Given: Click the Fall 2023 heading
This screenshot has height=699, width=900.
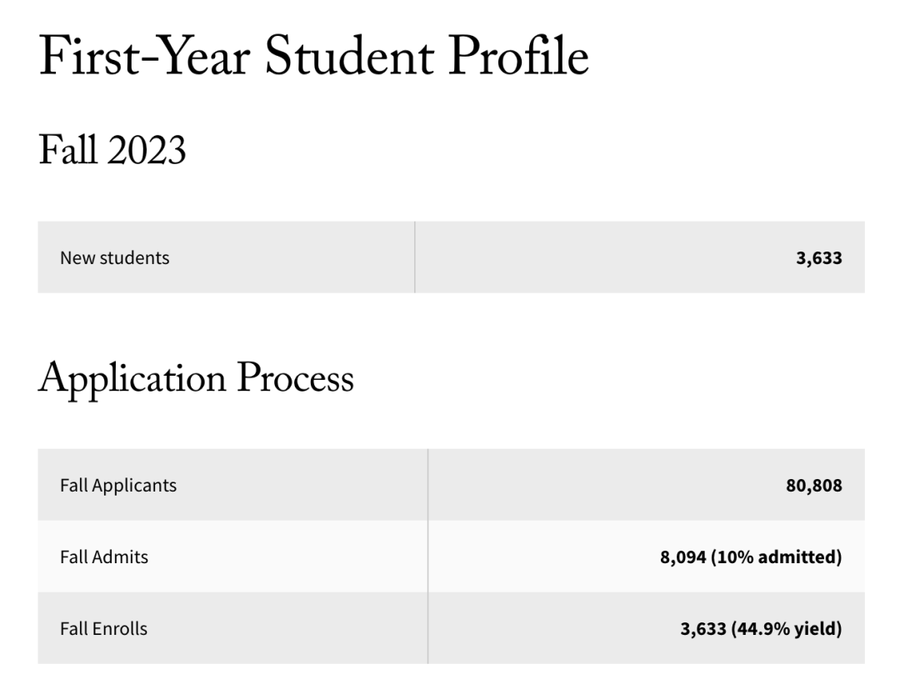Looking at the screenshot, I should (112, 150).
